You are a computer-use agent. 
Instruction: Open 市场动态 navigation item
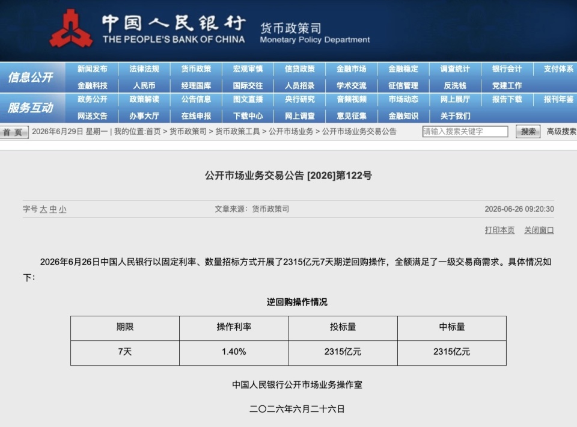403,99
